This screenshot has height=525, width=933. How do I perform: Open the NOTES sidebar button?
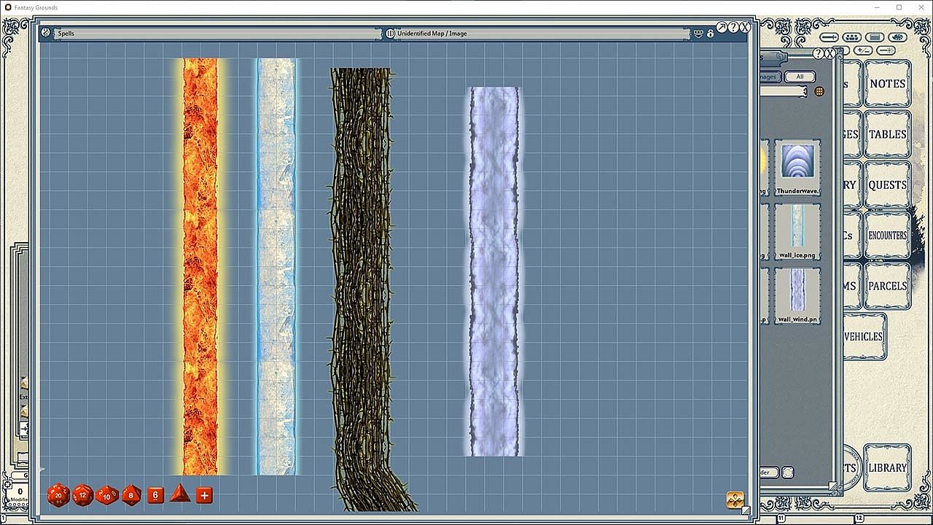[x=887, y=84]
